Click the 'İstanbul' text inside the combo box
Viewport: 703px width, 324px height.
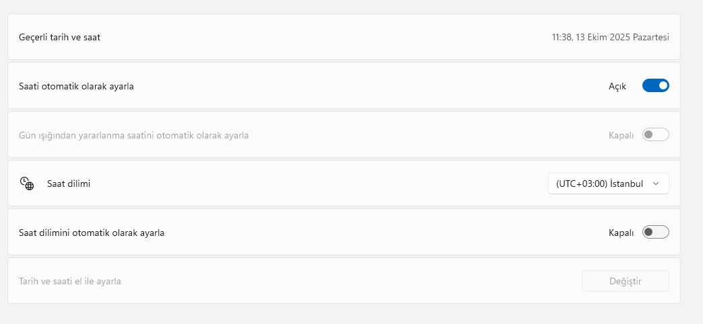626,184
